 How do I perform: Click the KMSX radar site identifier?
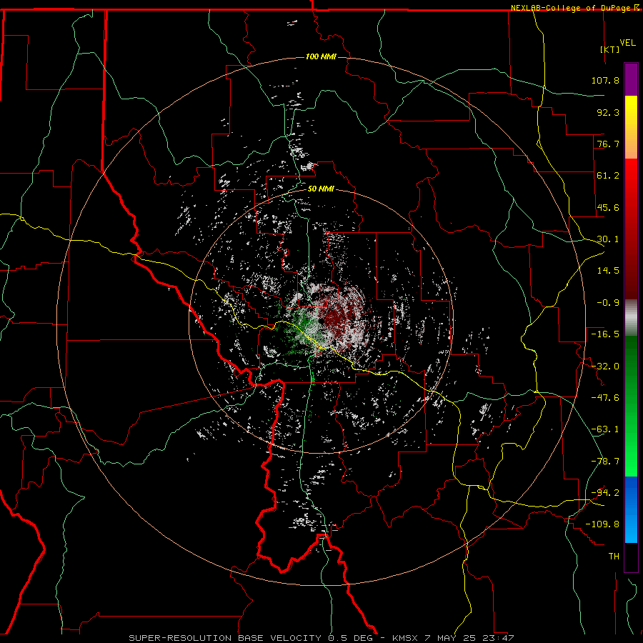coord(406,638)
